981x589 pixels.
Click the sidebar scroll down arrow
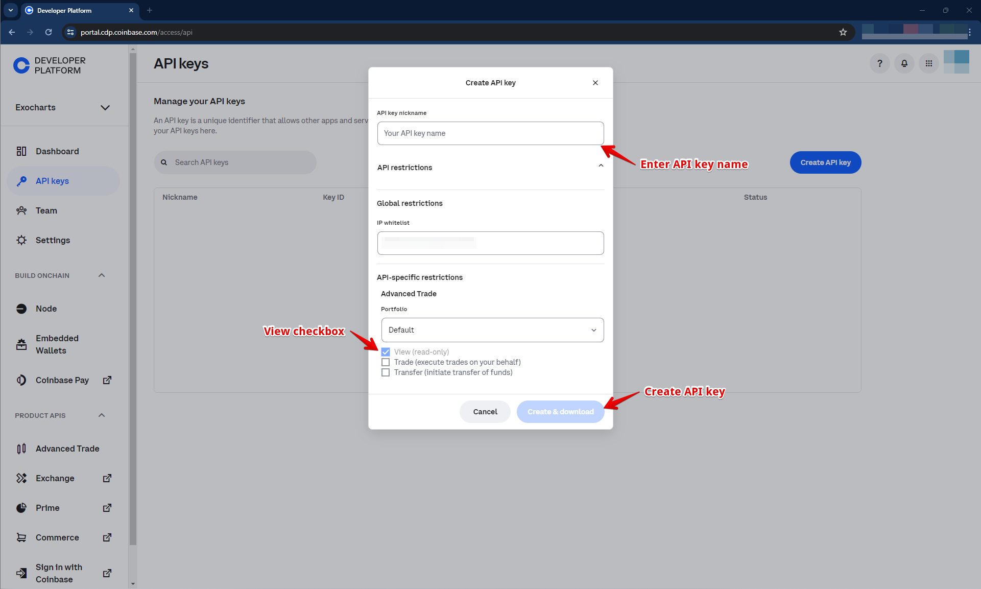(133, 584)
